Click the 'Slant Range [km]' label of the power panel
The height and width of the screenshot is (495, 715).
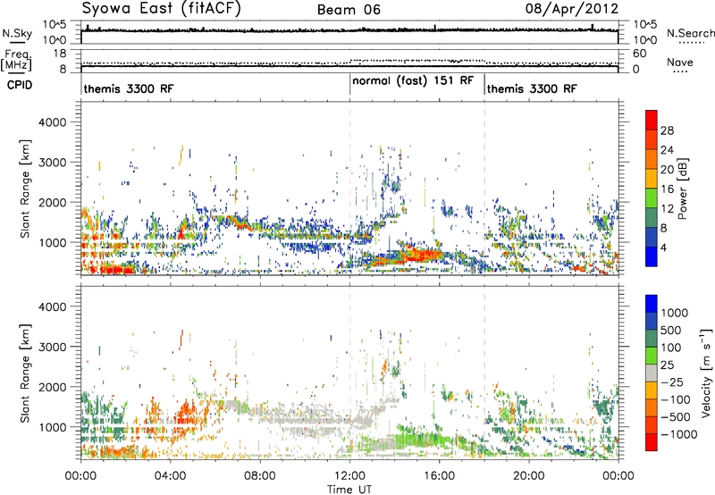tap(25, 189)
